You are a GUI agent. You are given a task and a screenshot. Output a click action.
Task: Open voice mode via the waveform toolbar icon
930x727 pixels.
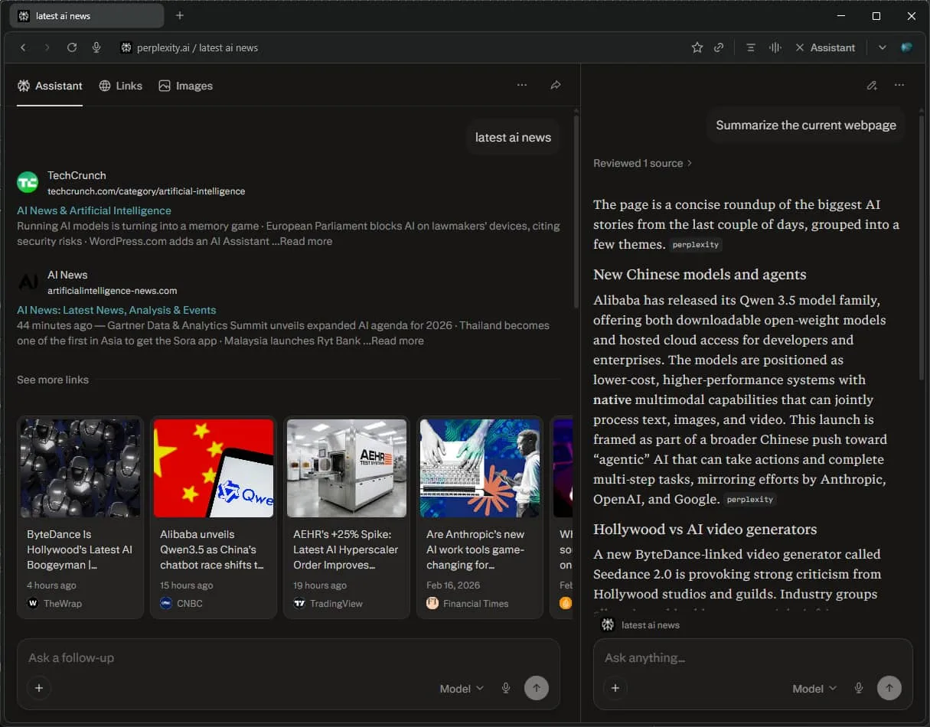(x=775, y=47)
